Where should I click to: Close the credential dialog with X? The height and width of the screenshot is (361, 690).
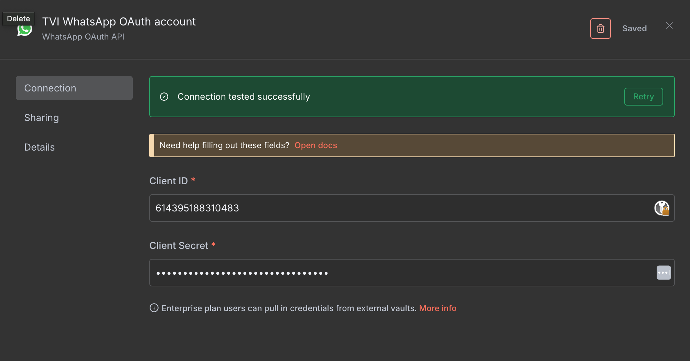[669, 26]
